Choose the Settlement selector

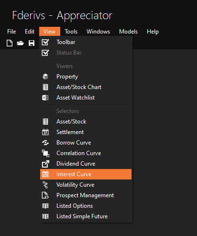pyautogui.click(x=86, y=132)
